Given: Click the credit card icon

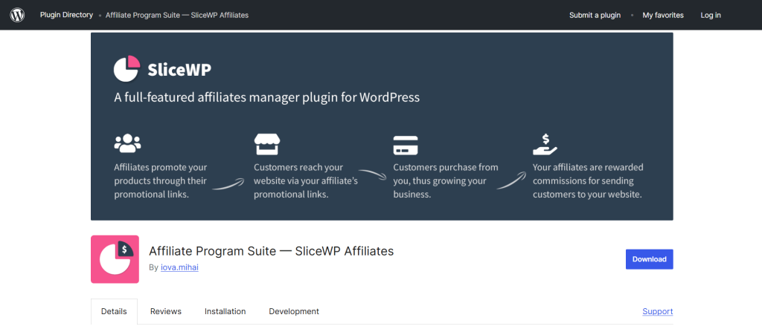Looking at the screenshot, I should click(406, 146).
